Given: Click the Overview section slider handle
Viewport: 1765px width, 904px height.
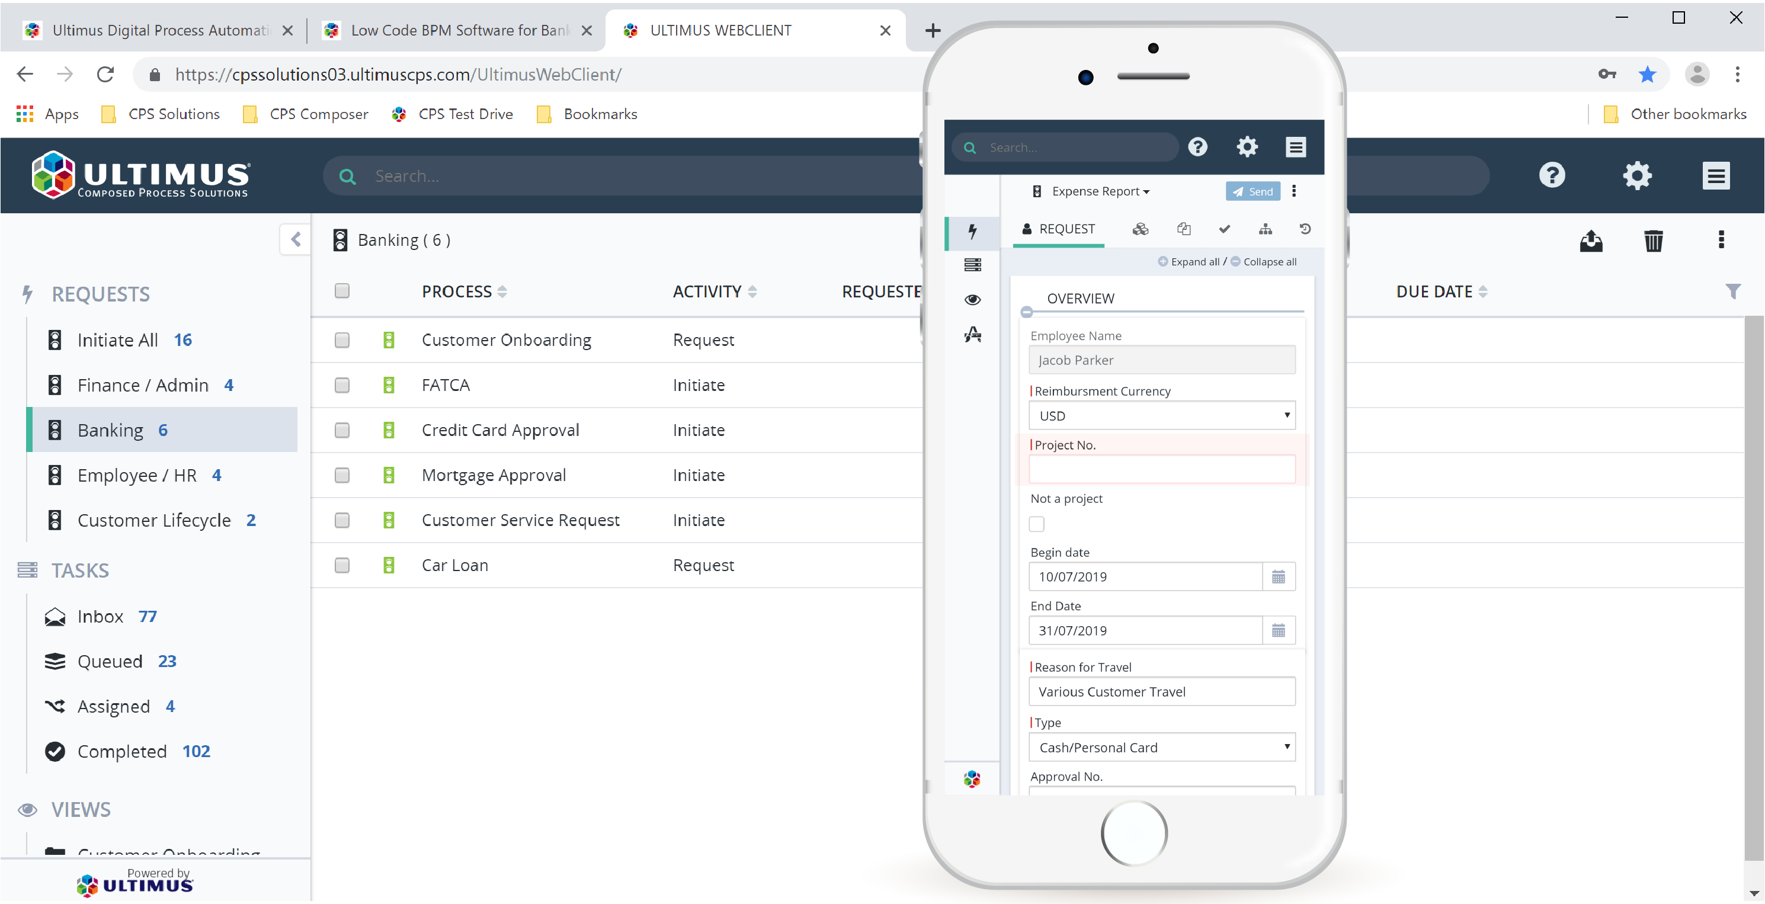Looking at the screenshot, I should [x=1026, y=312].
